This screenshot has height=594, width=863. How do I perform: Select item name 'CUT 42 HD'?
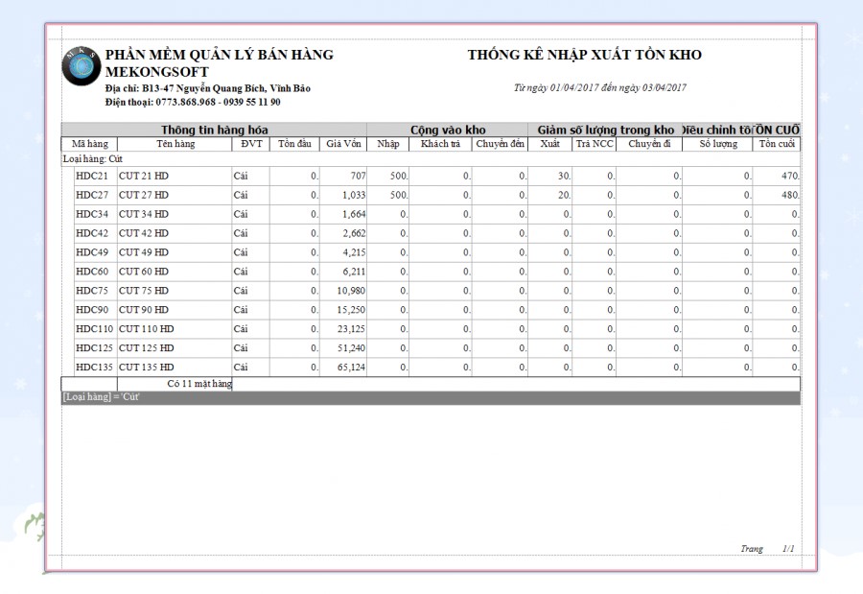[144, 233]
